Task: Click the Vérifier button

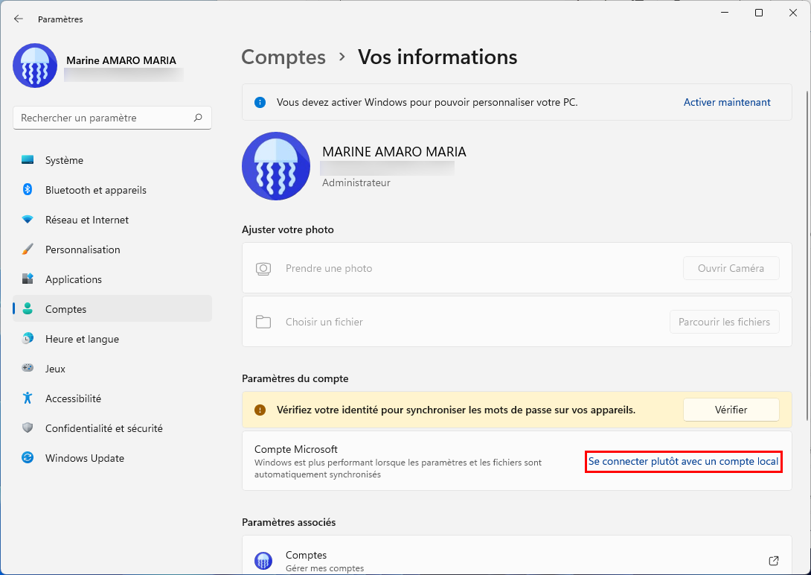Action: coord(731,410)
